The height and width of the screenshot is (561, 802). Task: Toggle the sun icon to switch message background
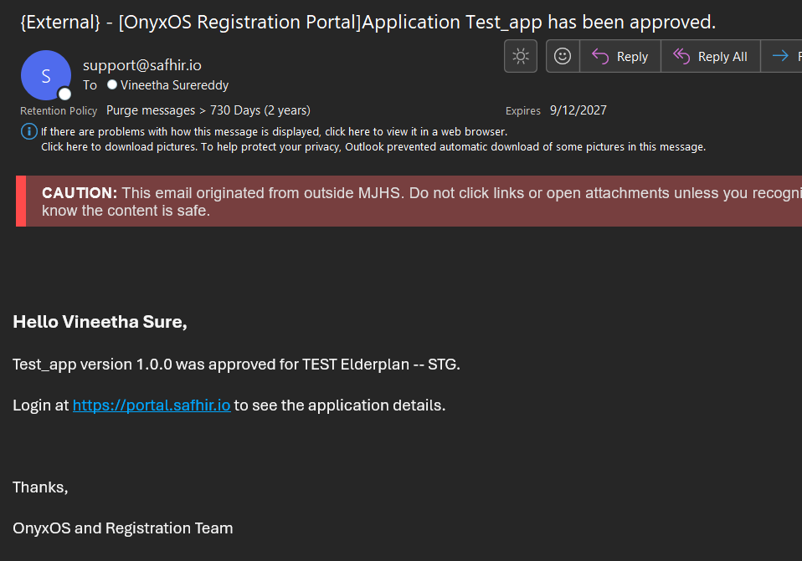pyautogui.click(x=521, y=56)
